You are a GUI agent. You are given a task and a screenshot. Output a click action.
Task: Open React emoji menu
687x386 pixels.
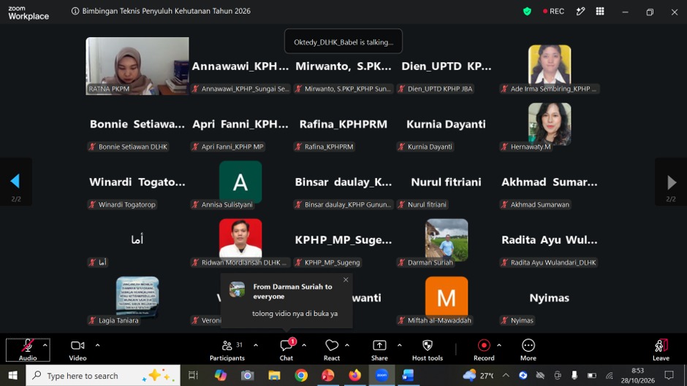(332, 350)
